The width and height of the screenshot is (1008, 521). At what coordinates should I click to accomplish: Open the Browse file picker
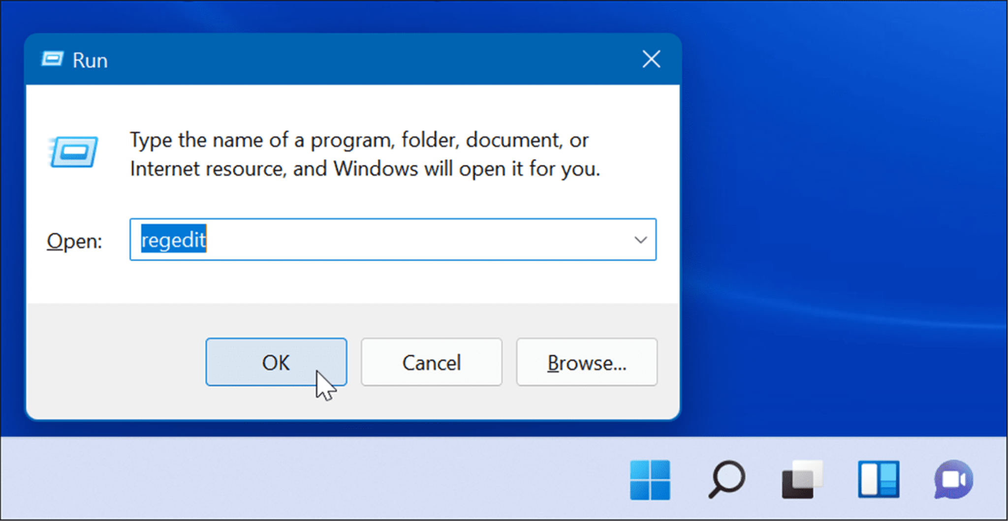click(x=586, y=362)
